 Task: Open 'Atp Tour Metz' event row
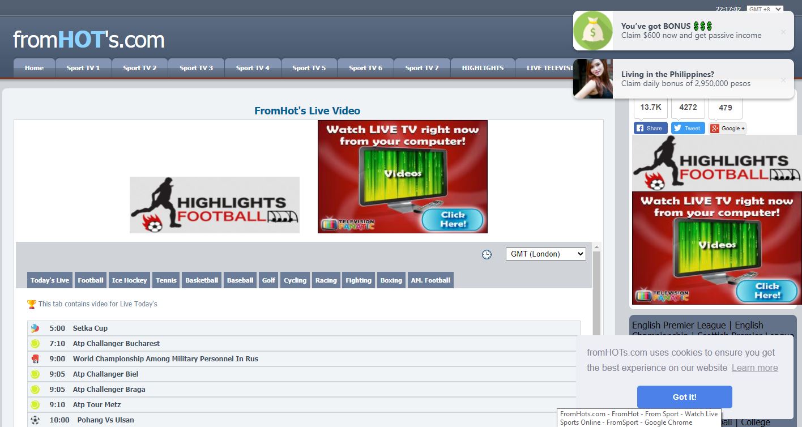[304, 404]
